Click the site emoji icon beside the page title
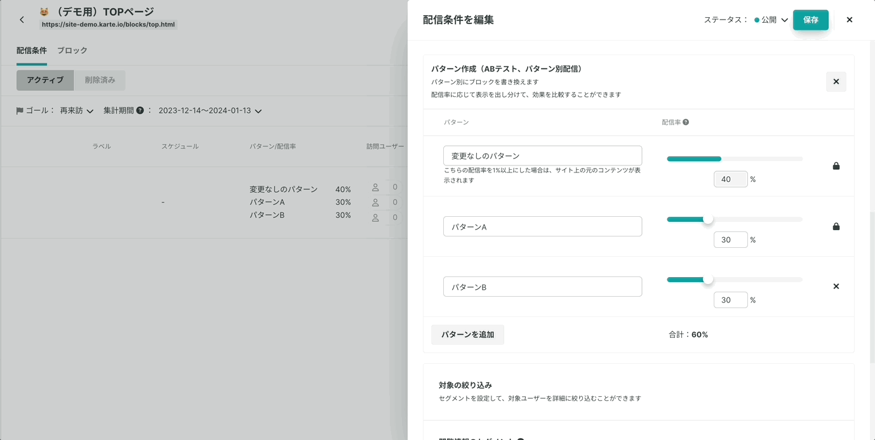 44,11
